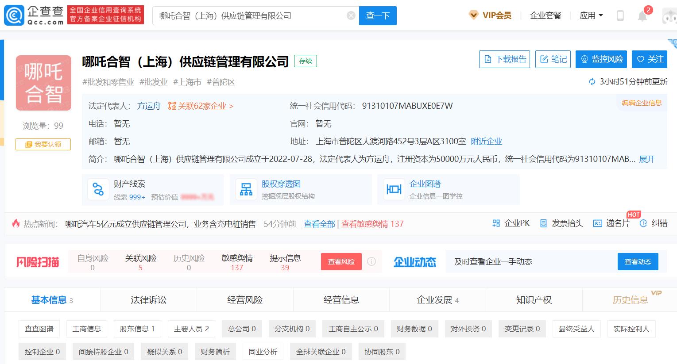Viewport: 677px width, 364px height.
Task: Click the 下载报告 button
Action: [505, 59]
